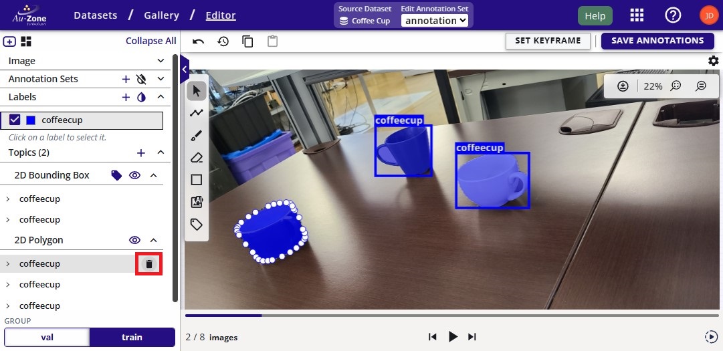
Task: Collapse the left side panel arrow
Action: (185, 69)
